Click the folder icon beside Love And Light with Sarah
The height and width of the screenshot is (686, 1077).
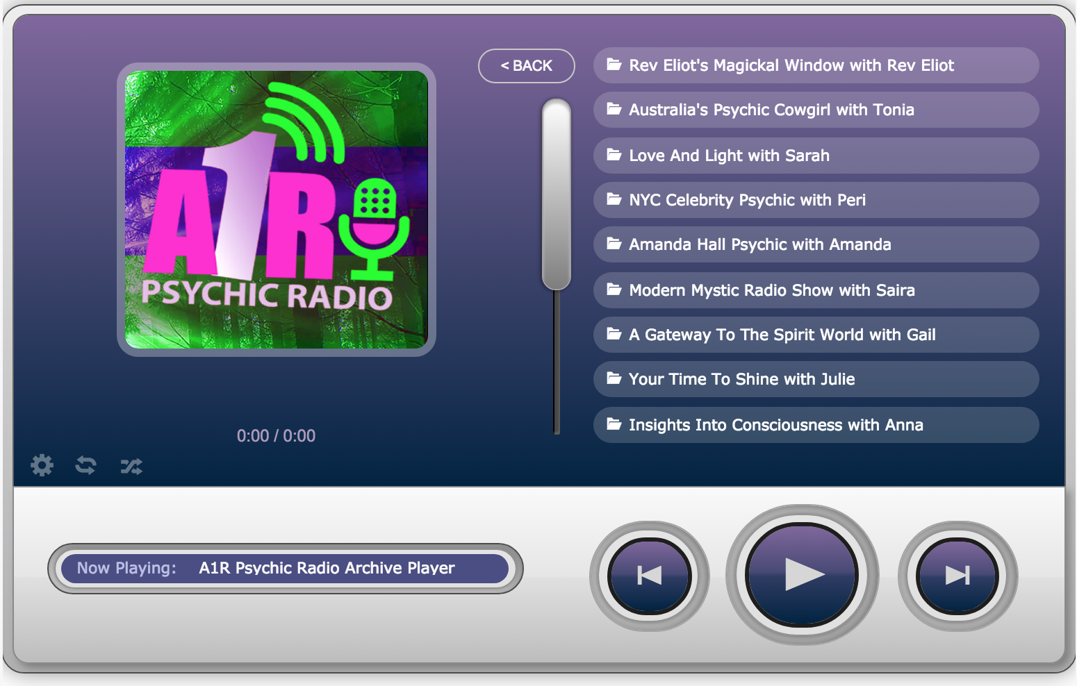(x=614, y=155)
